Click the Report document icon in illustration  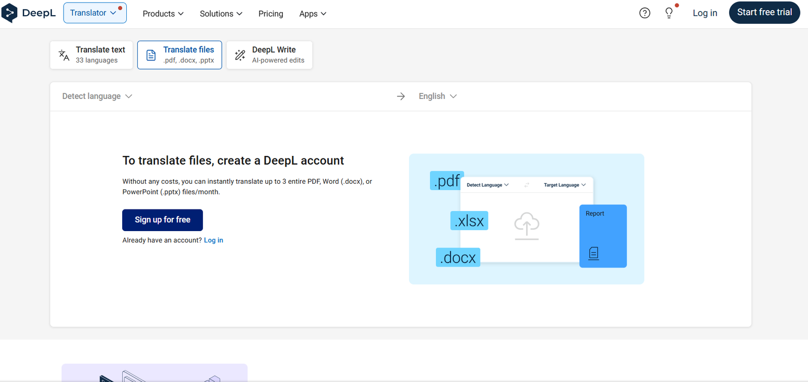pyautogui.click(x=594, y=253)
